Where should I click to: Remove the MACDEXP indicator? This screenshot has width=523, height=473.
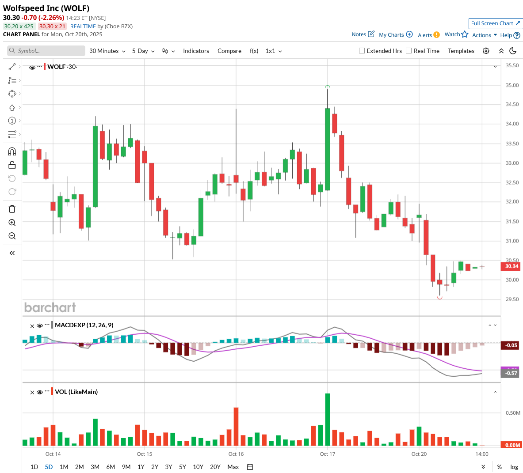pos(32,326)
